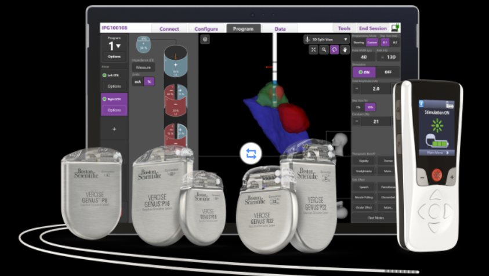Add a new area with the plus icon
Viewport: 489px width, 276px height.
coord(114,129)
